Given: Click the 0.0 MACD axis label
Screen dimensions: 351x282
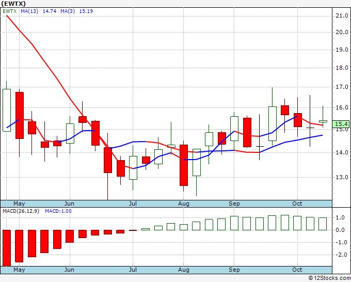Looking at the screenshot, I should point(340,230).
